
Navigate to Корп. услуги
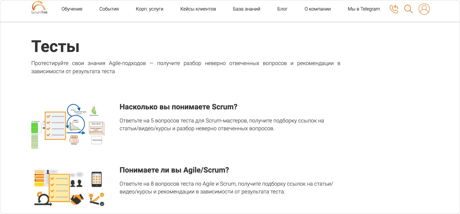(149, 9)
